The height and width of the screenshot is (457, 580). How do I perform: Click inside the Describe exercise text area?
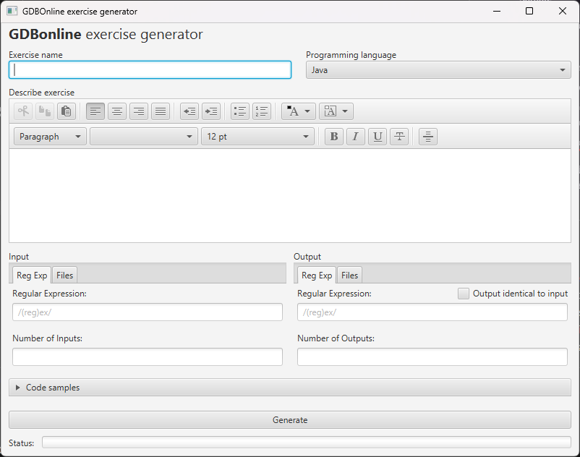290,195
